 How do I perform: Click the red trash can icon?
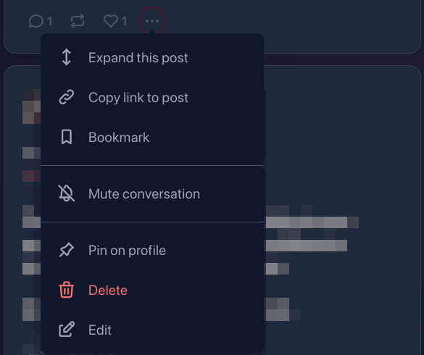click(67, 290)
